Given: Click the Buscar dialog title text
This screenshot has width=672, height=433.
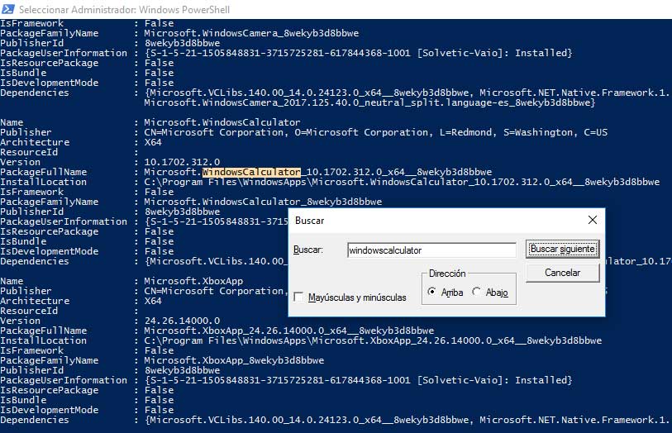Looking at the screenshot, I should pos(309,221).
